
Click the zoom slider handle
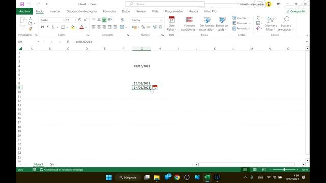284,170
